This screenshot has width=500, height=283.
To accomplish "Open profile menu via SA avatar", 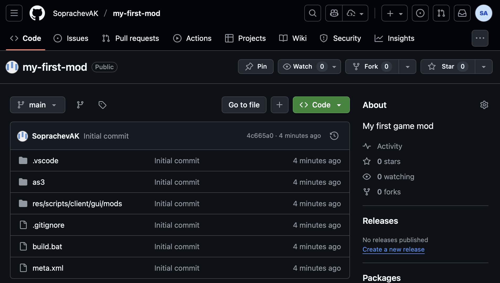I will (x=483, y=13).
